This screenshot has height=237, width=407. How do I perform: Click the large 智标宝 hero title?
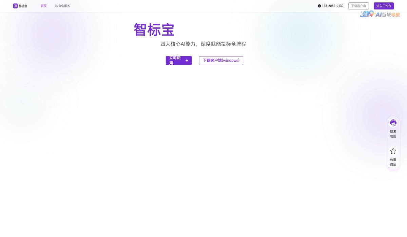click(x=154, y=30)
